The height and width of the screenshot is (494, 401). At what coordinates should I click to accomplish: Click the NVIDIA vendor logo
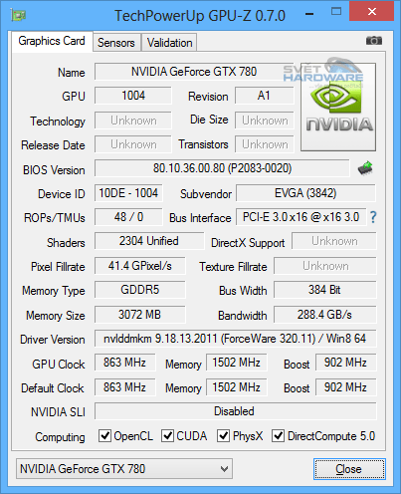point(338,107)
